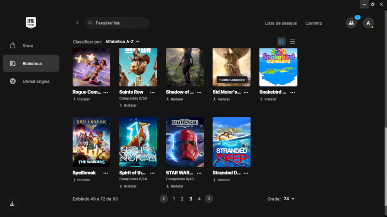Click Conquistas 0/24 under Spirit of the North

pos(133,179)
